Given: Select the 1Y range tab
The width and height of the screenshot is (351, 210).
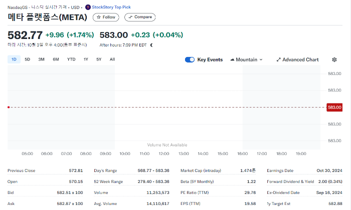Looking at the screenshot, I should [86, 59].
